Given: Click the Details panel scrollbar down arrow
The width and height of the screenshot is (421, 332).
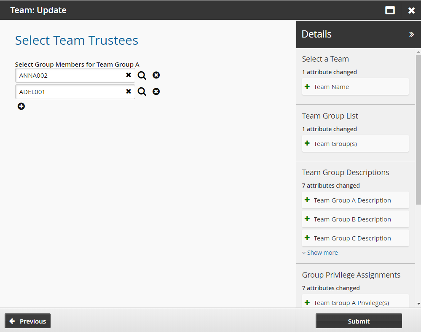Looking at the screenshot, I should point(418,303).
